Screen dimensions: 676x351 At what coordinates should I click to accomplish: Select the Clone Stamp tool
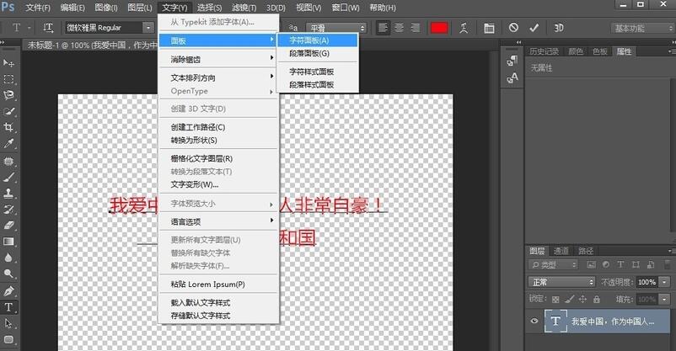(8, 194)
